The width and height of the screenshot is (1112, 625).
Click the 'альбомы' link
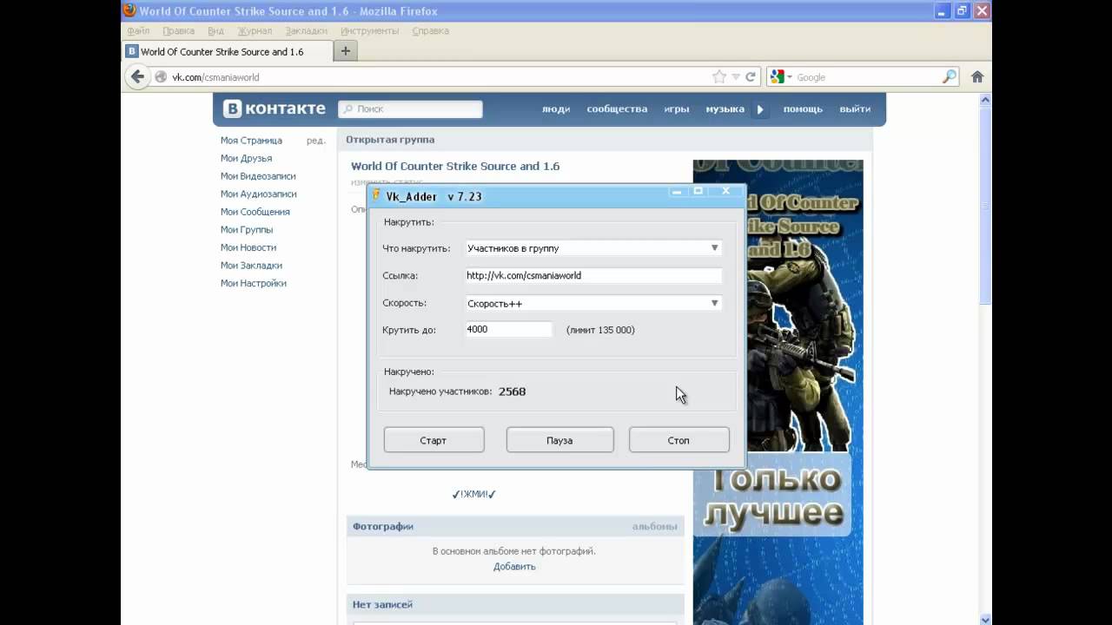point(654,526)
